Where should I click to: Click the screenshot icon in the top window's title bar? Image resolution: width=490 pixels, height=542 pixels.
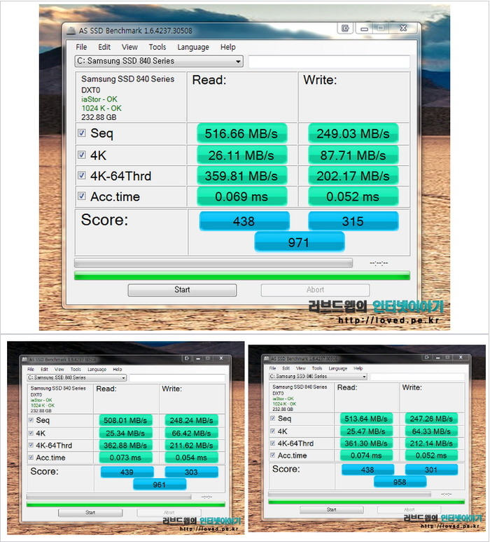pyautogui.click(x=345, y=28)
